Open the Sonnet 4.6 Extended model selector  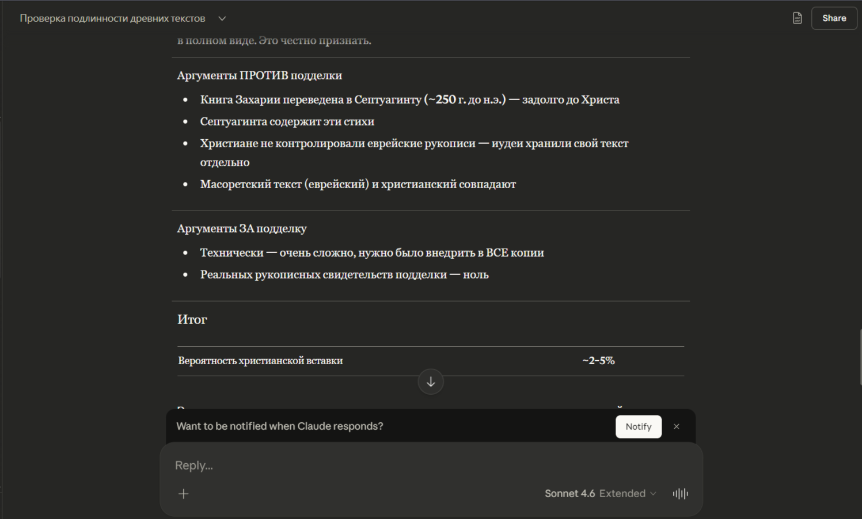(x=600, y=494)
